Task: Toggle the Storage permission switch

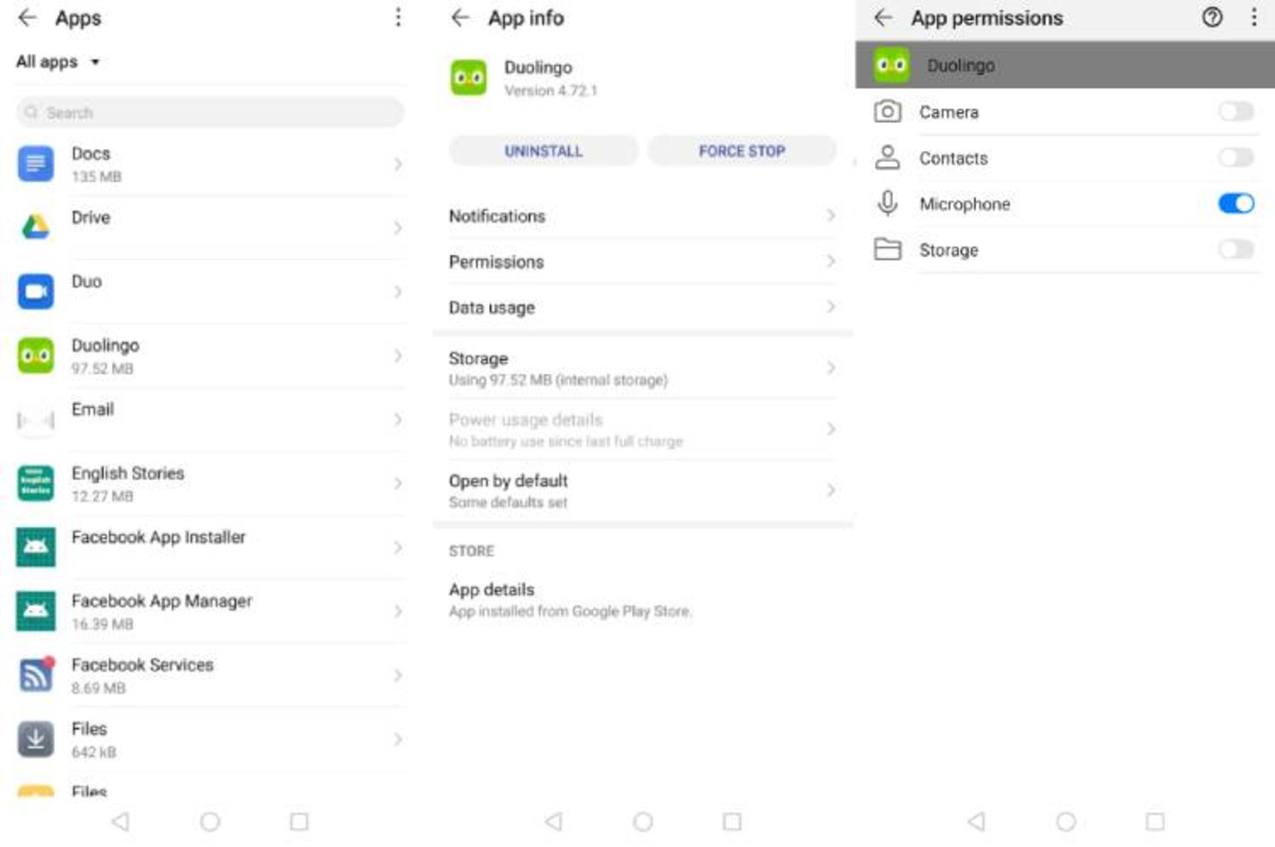Action: pyautogui.click(x=1236, y=249)
